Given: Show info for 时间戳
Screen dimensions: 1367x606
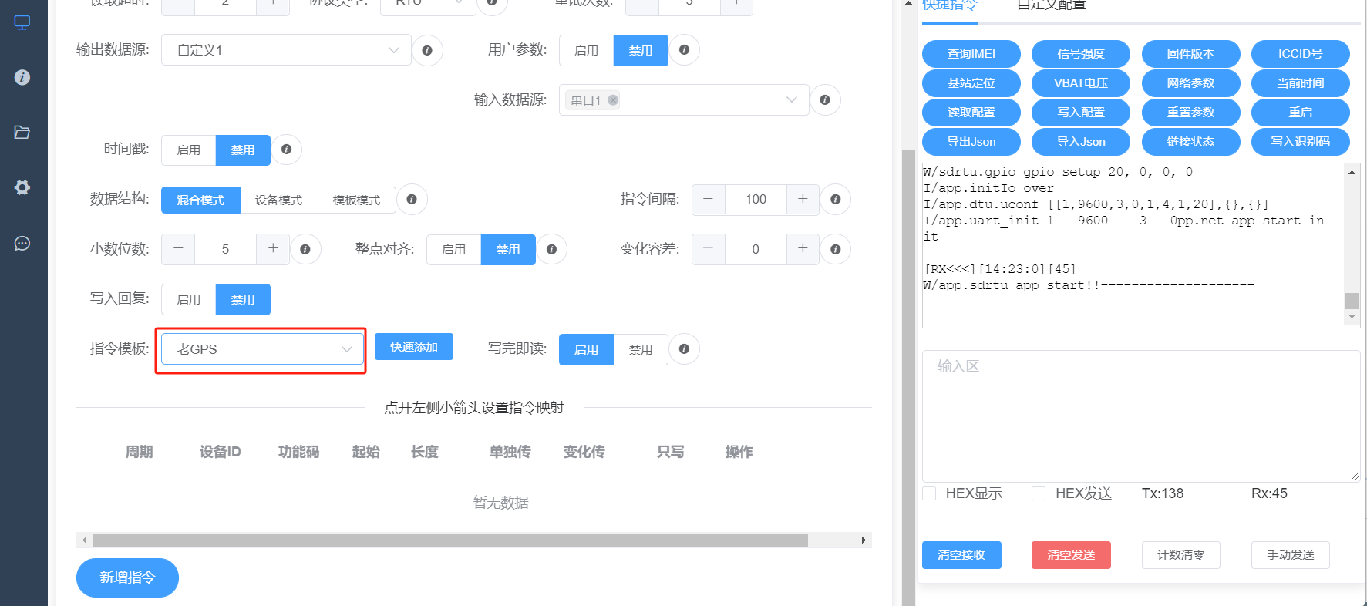Looking at the screenshot, I should (286, 150).
